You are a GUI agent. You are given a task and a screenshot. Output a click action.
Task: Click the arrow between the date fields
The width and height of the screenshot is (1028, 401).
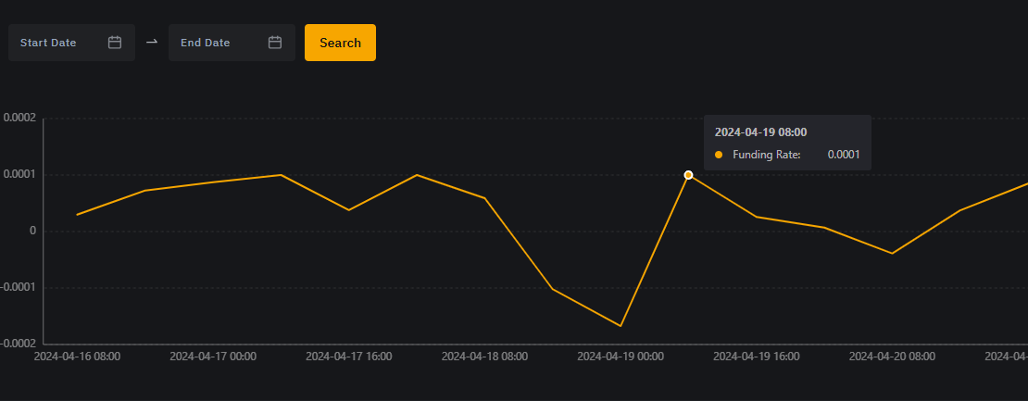click(152, 43)
